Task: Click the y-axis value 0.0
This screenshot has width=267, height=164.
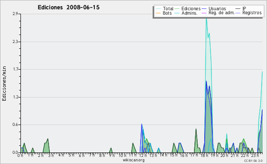Action: (15, 152)
